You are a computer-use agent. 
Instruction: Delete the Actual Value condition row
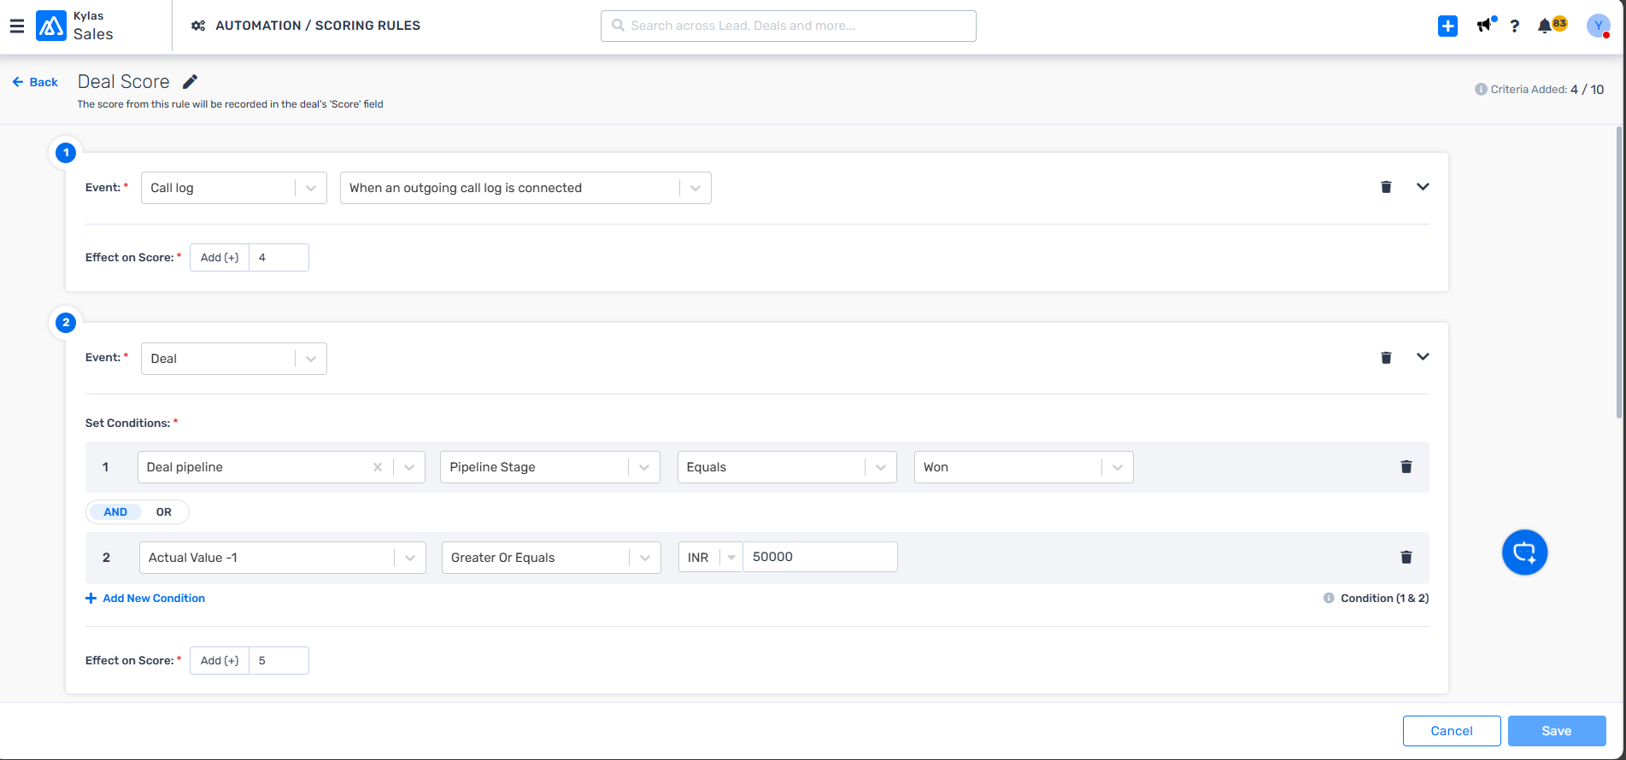click(1406, 558)
